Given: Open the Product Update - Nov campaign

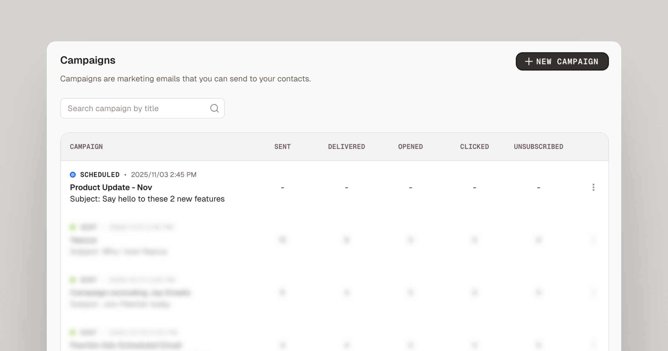Looking at the screenshot, I should tap(111, 187).
